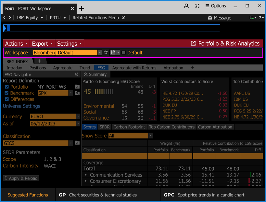
Task: Select the ESG tab
Action: pos(101,68)
